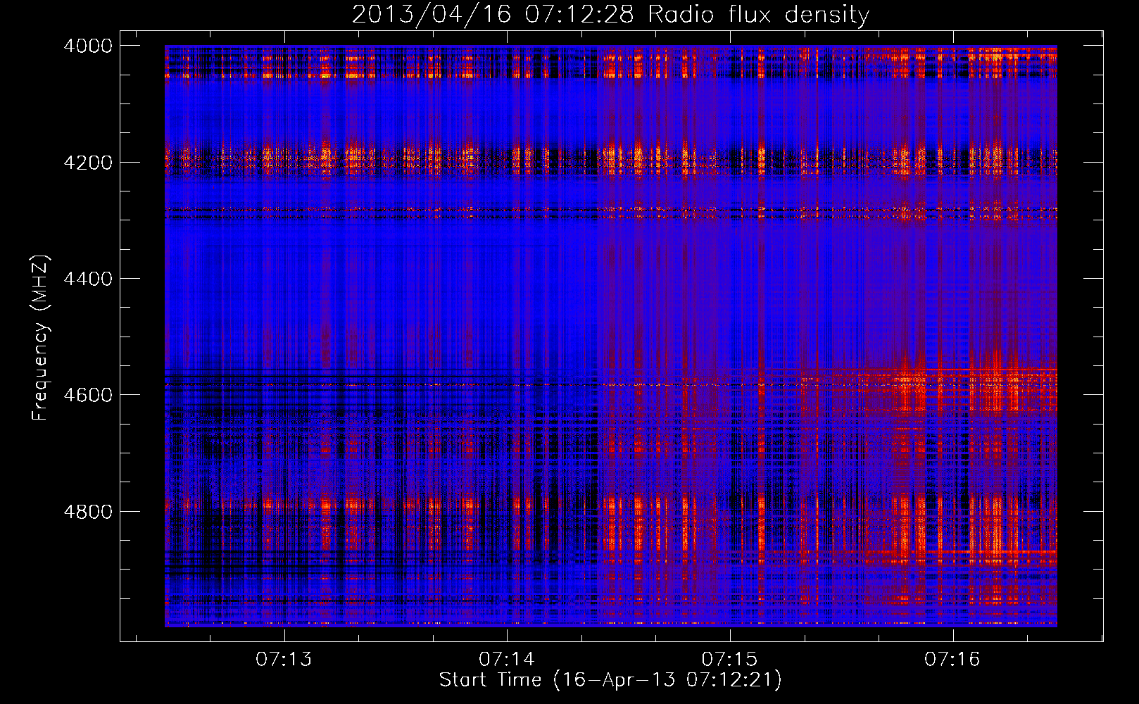Click the 4600 frequency tick label
Image resolution: width=1139 pixels, height=704 pixels.
point(88,395)
